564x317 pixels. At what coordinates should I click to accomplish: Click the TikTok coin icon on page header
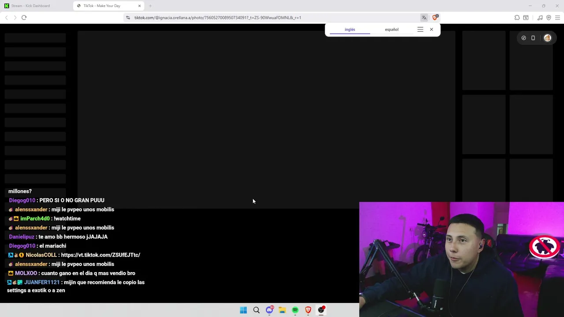click(x=523, y=38)
